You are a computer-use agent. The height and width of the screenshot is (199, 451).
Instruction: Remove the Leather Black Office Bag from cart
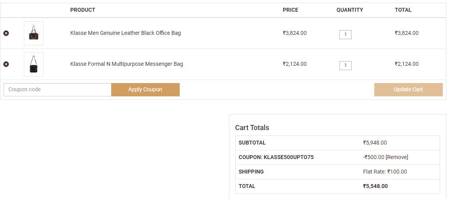pyautogui.click(x=6, y=33)
